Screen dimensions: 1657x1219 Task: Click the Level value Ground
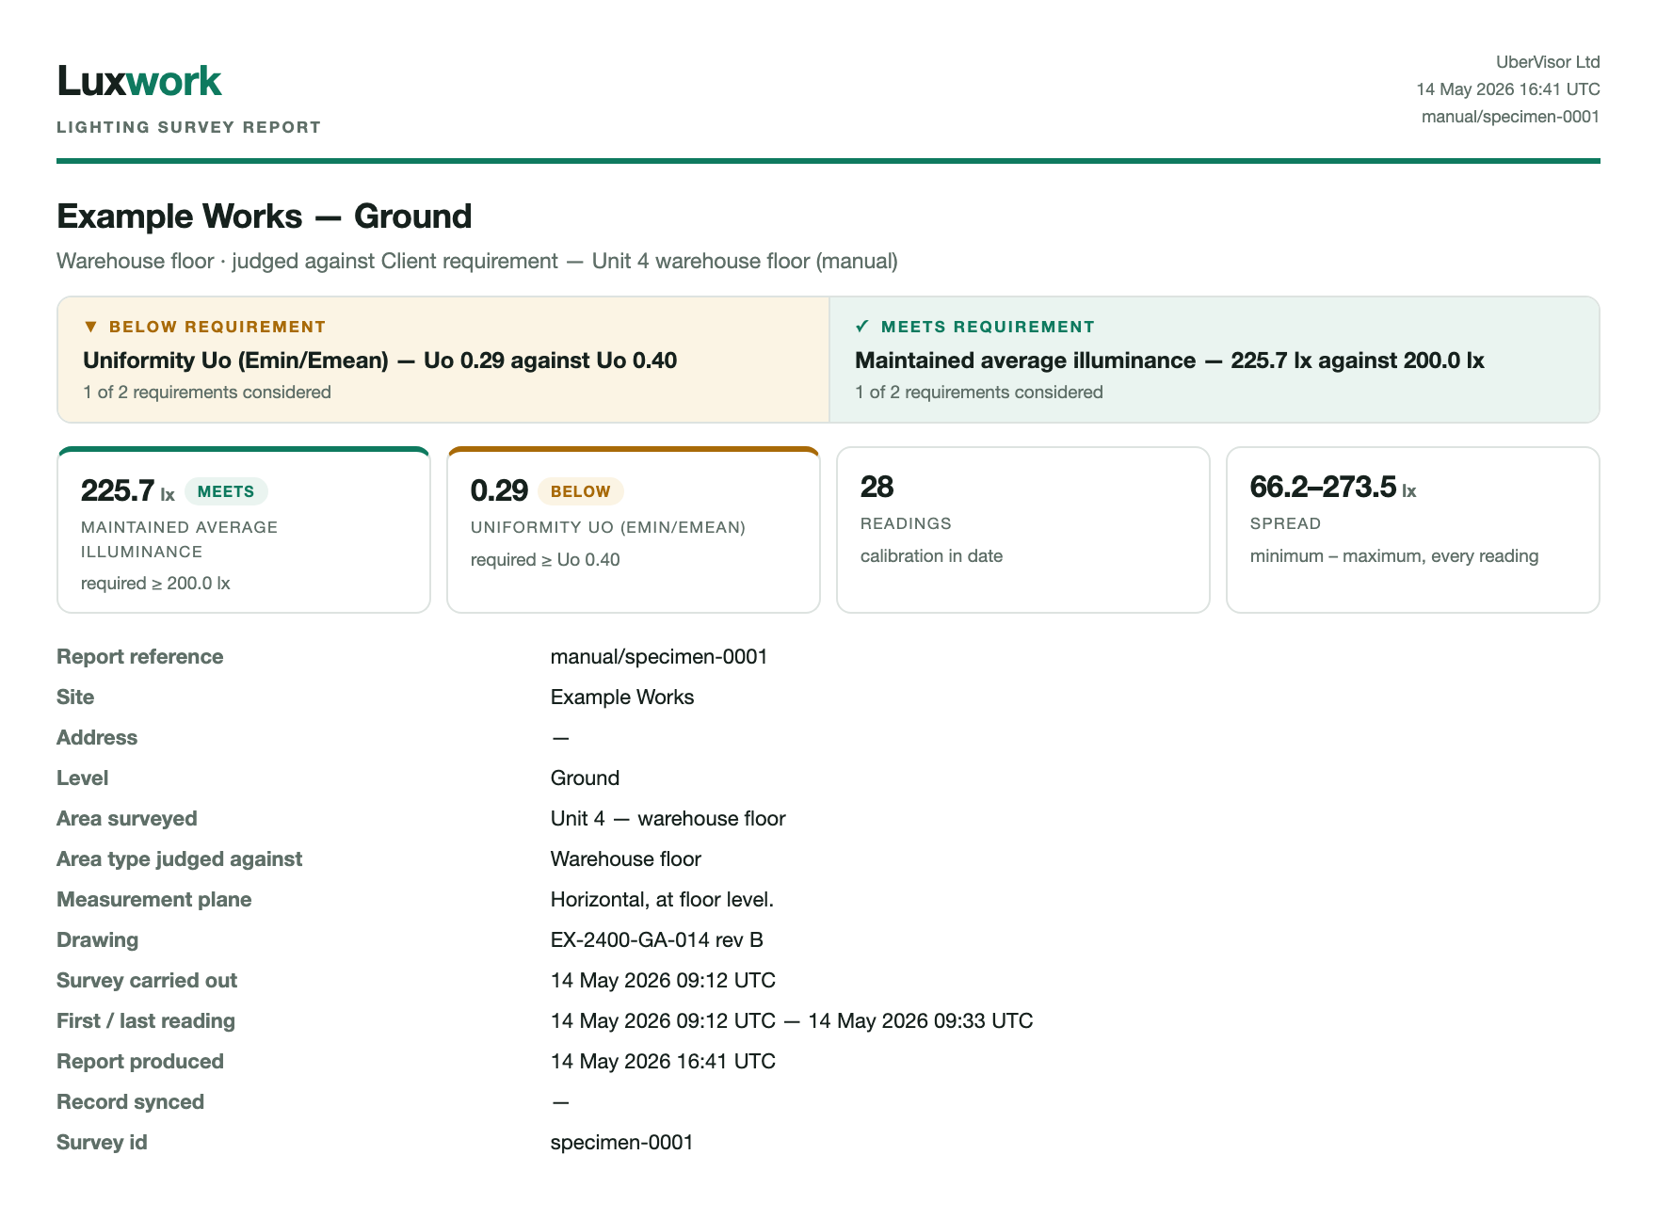(x=585, y=778)
